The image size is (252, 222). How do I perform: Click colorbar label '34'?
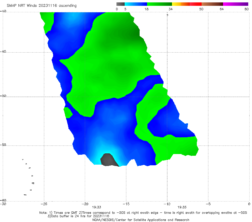[x=171, y=9]
